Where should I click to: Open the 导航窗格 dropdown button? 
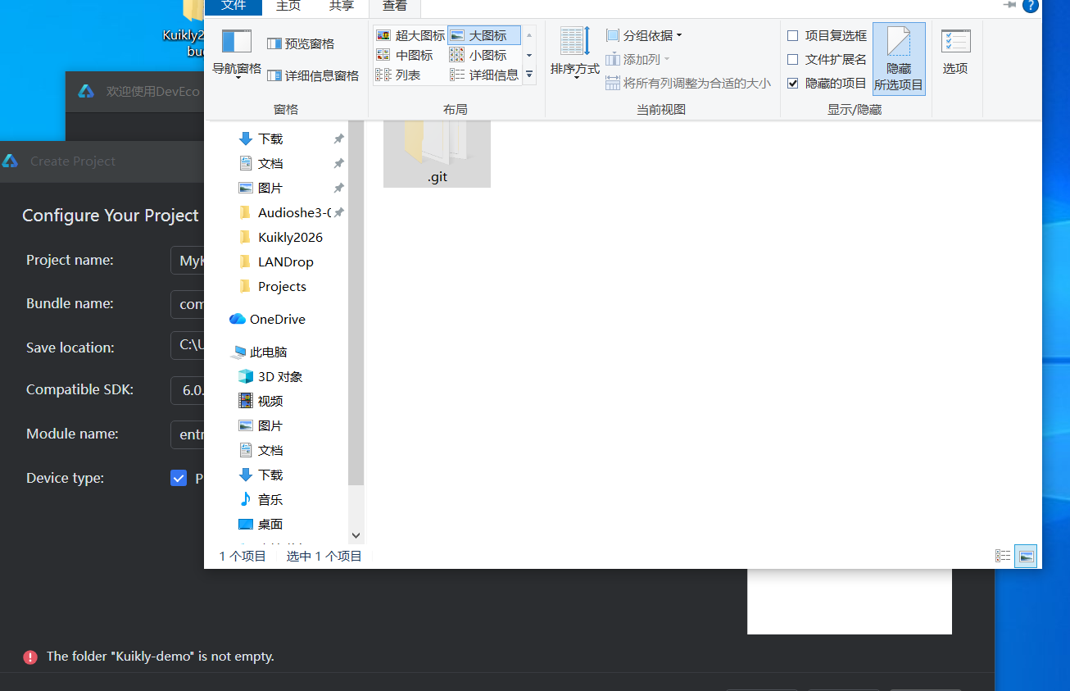coord(237,54)
